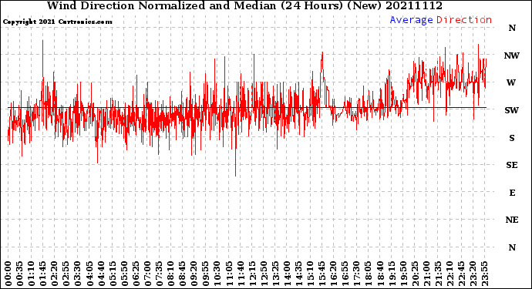Viewport: 532px width, 289px height.
Task: Click the 'NW' axis label
Action: [x=512, y=55]
